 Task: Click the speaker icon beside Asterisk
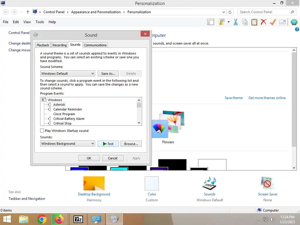pyautogui.click(x=49, y=105)
